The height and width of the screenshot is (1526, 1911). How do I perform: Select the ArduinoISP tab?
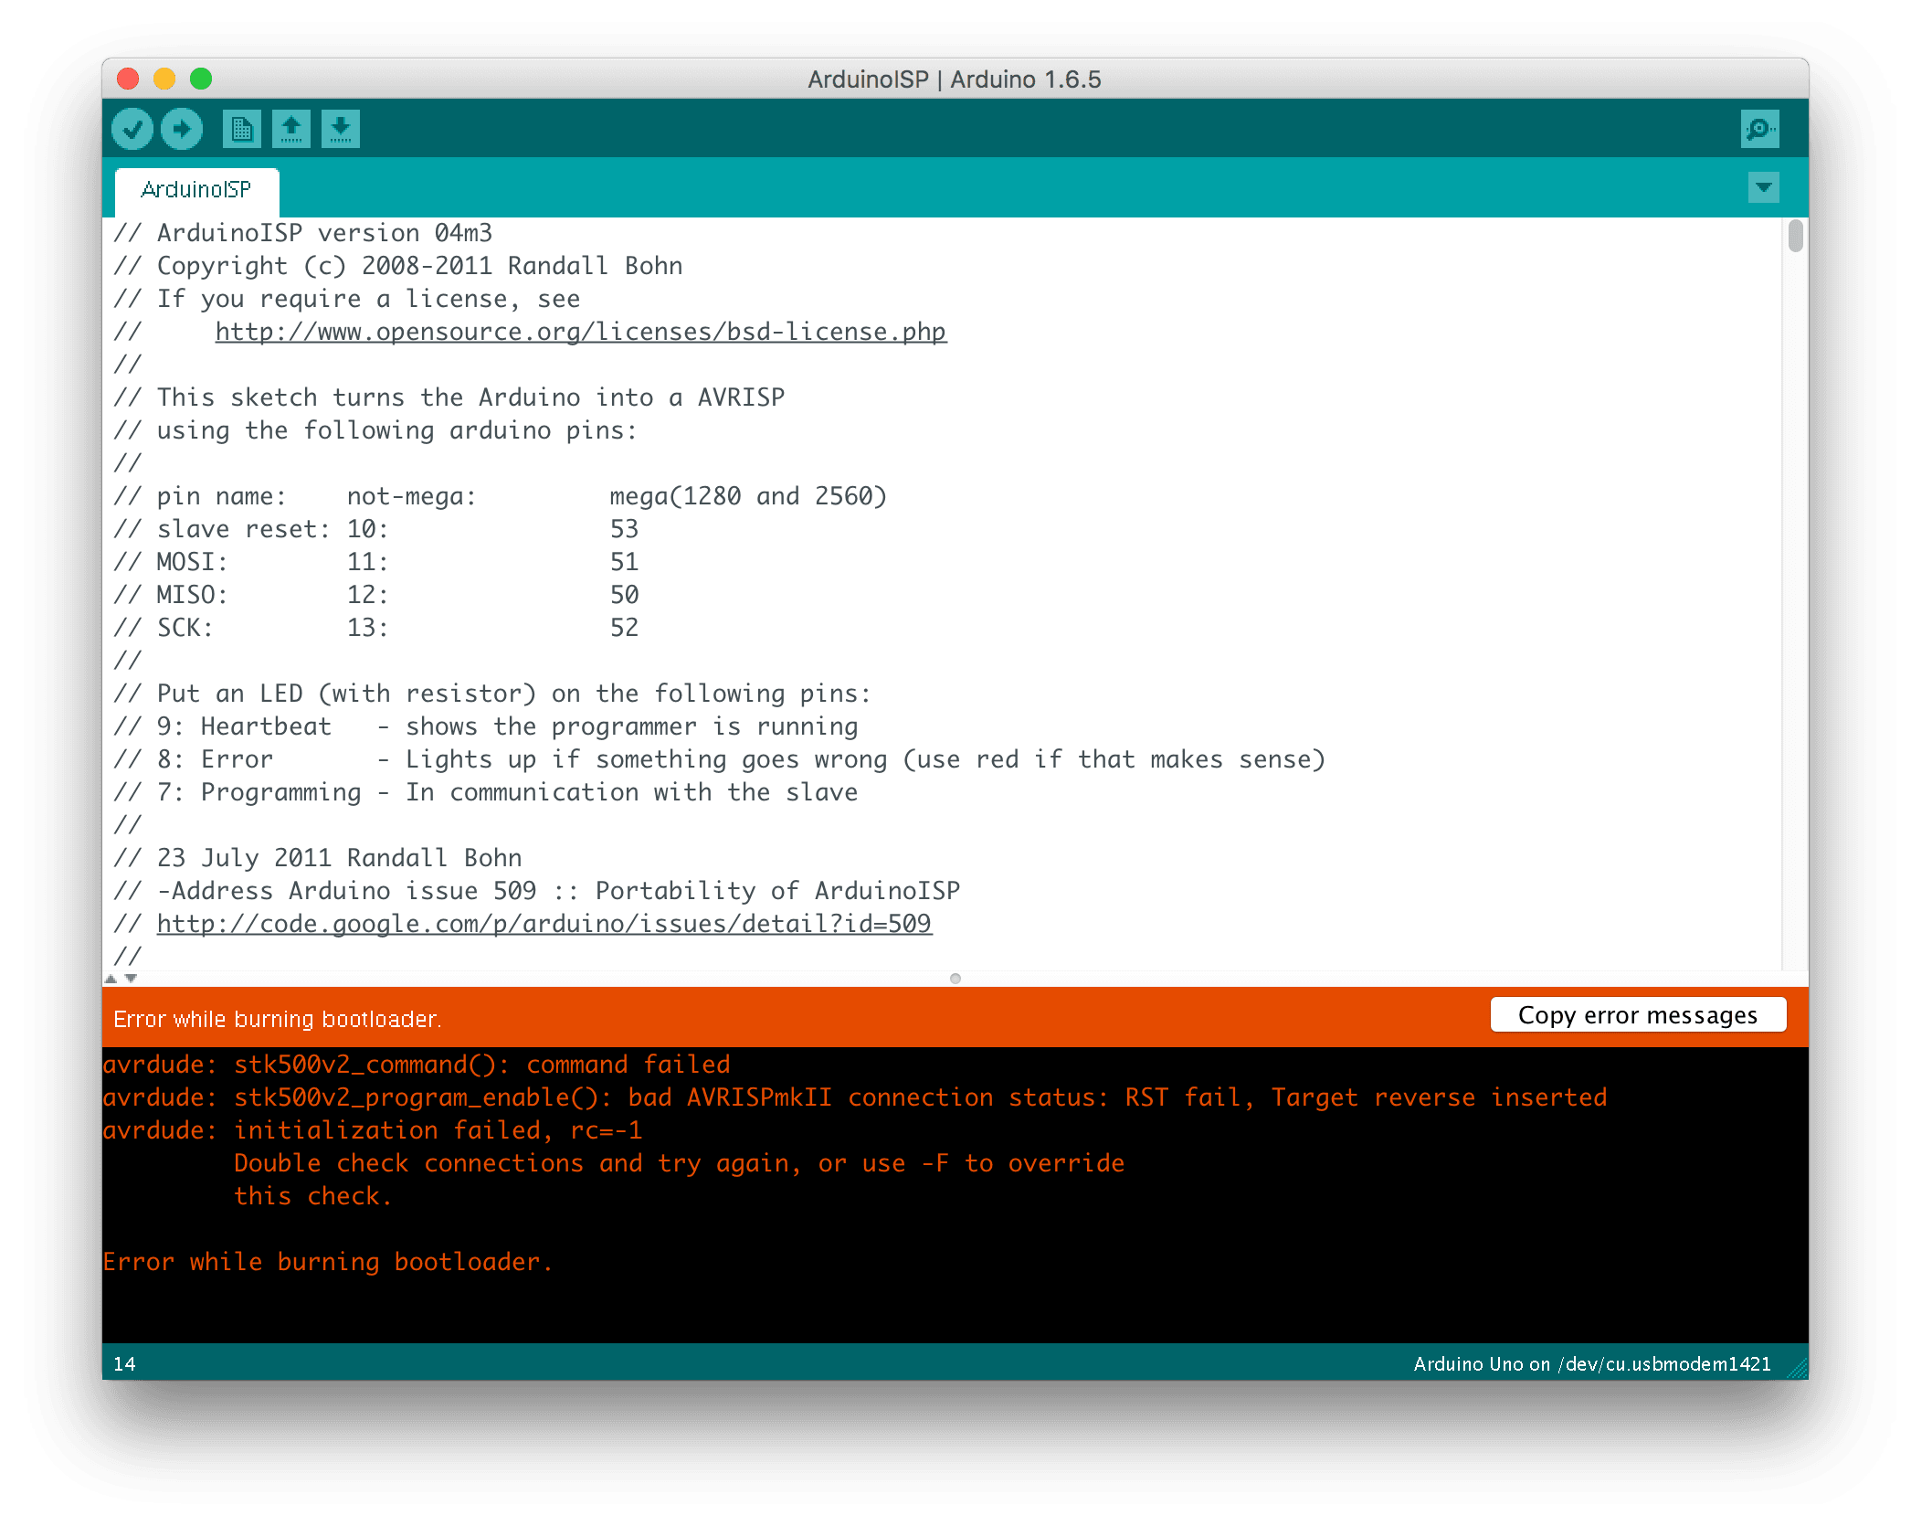(196, 190)
